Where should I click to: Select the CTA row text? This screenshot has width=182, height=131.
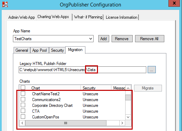tap(36, 111)
